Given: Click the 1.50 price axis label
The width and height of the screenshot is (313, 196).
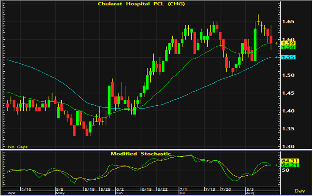Looking at the screenshot, I should pyautogui.click(x=288, y=75).
